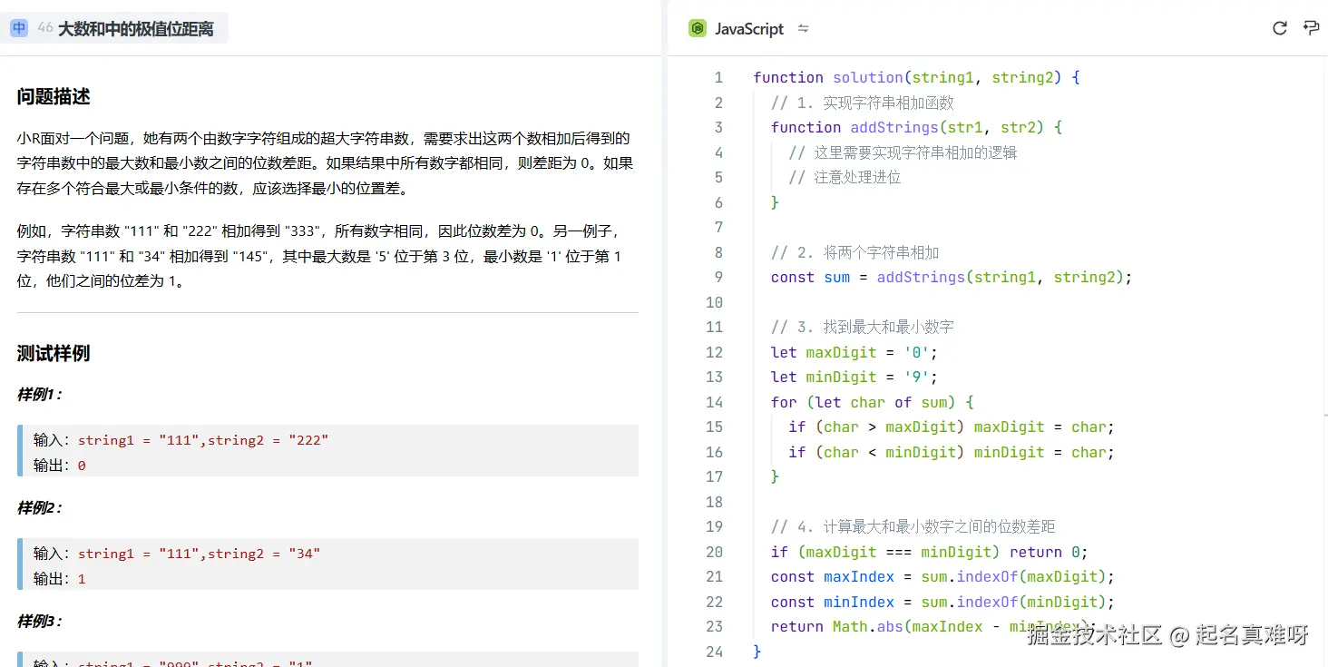Select the 大数和中的极值位距离 problem tab
This screenshot has width=1328, height=667.
click(x=135, y=29)
